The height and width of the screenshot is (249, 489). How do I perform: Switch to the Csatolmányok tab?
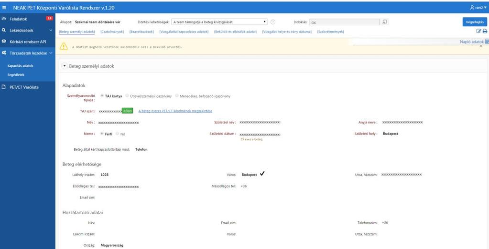pos(112,32)
